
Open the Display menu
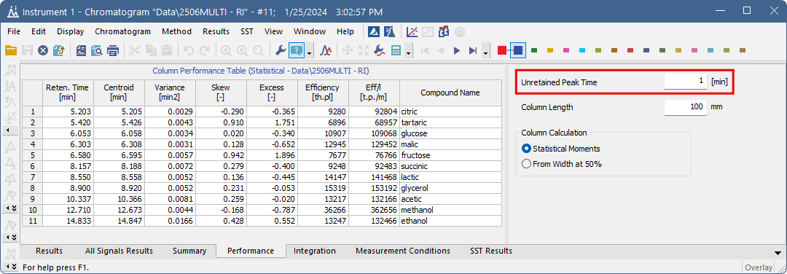point(70,31)
